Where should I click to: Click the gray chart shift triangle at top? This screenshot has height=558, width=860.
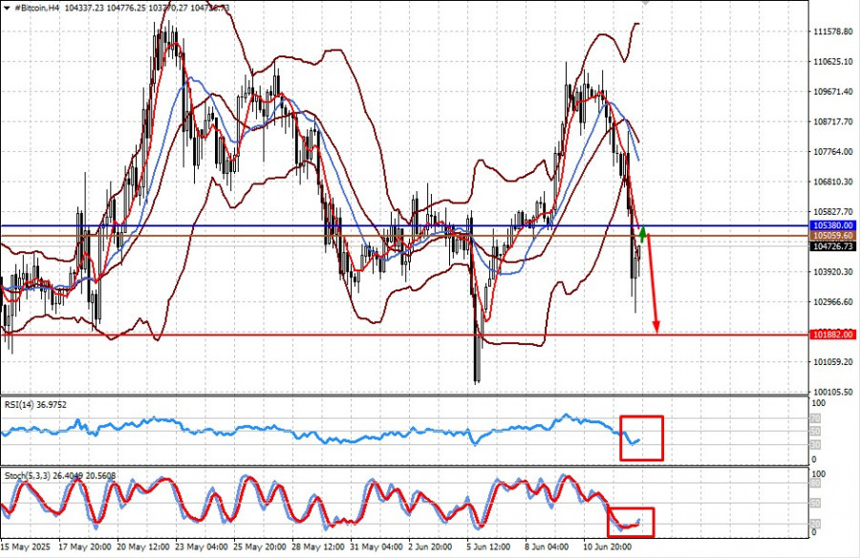pyautogui.click(x=646, y=3)
